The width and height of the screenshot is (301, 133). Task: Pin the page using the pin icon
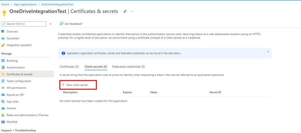(x=125, y=11)
